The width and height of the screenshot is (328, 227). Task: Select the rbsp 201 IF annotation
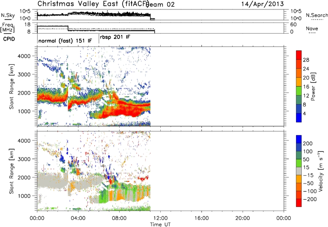point(115,37)
